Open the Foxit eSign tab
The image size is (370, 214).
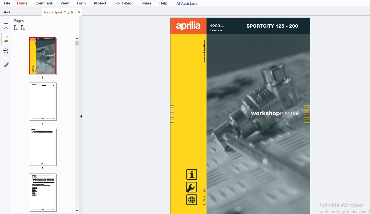pyautogui.click(x=124, y=3)
